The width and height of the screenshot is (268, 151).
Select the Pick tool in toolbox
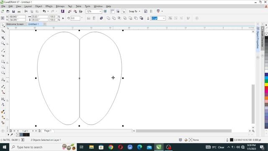tap(3, 25)
